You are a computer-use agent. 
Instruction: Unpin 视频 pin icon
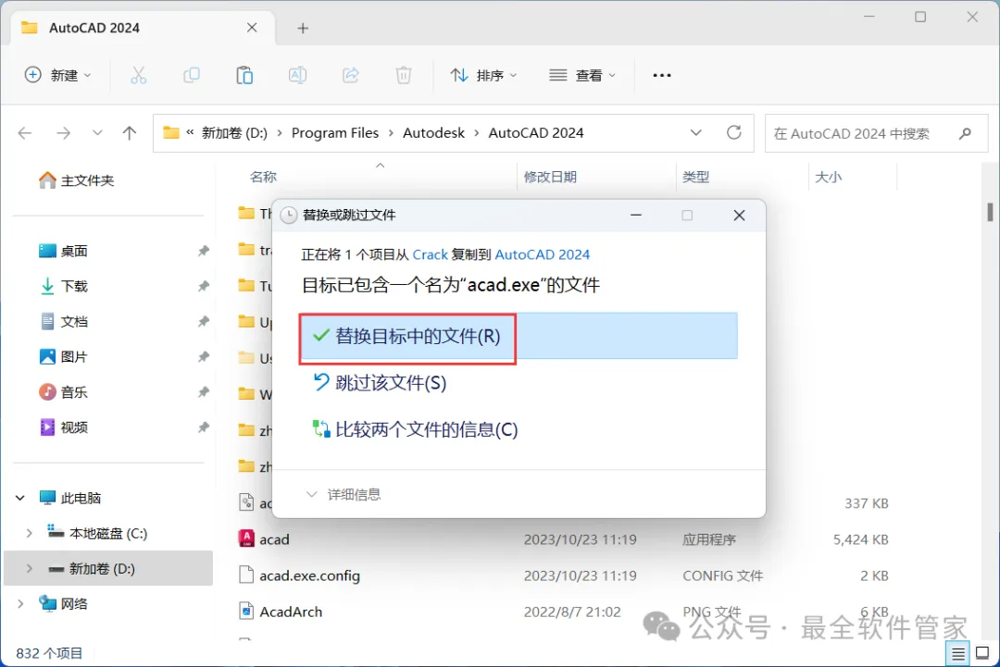(204, 426)
